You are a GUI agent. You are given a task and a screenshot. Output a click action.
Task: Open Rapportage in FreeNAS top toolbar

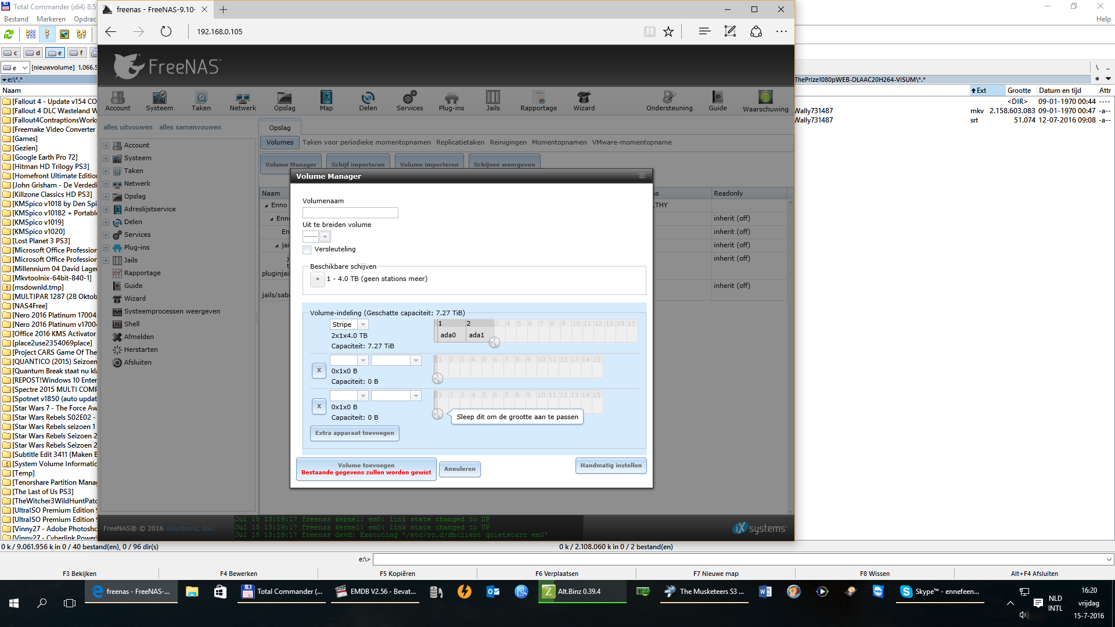538,101
